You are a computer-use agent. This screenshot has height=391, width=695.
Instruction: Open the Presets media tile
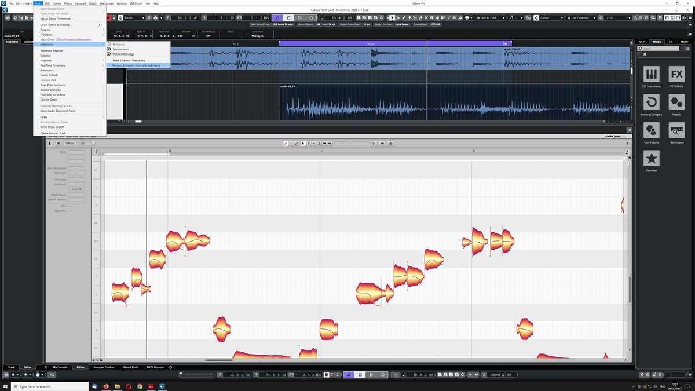[x=676, y=105]
